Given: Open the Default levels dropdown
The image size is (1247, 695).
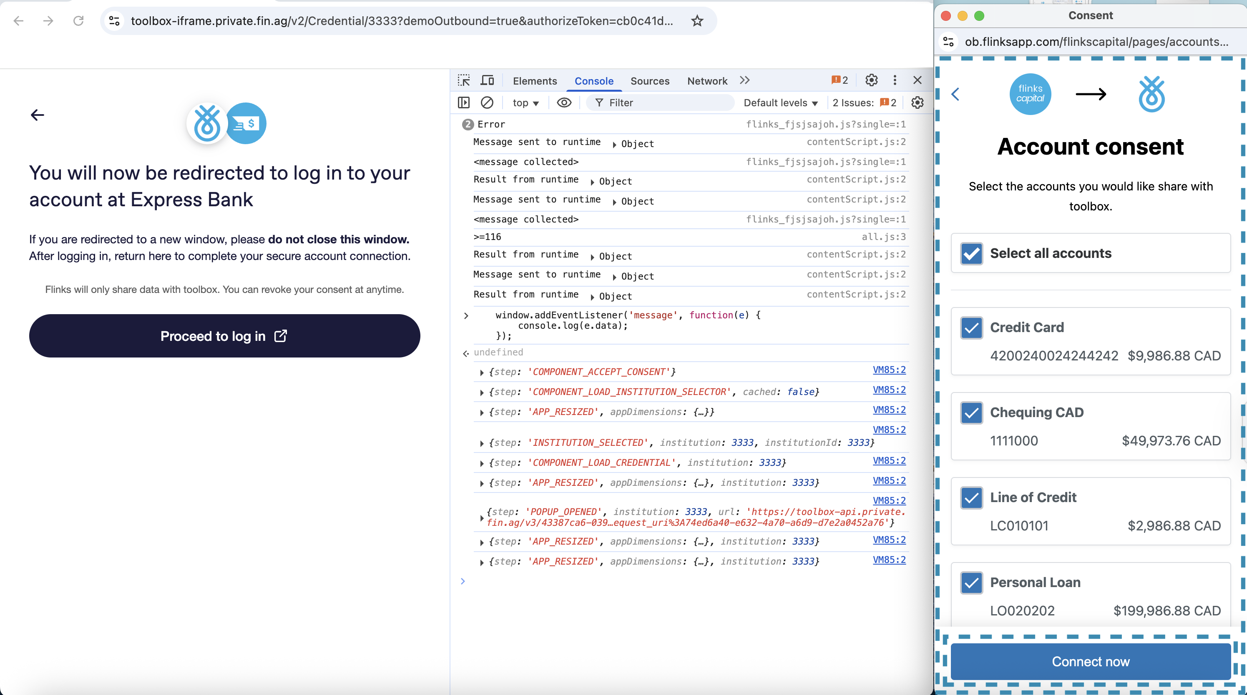Looking at the screenshot, I should tap(780, 102).
